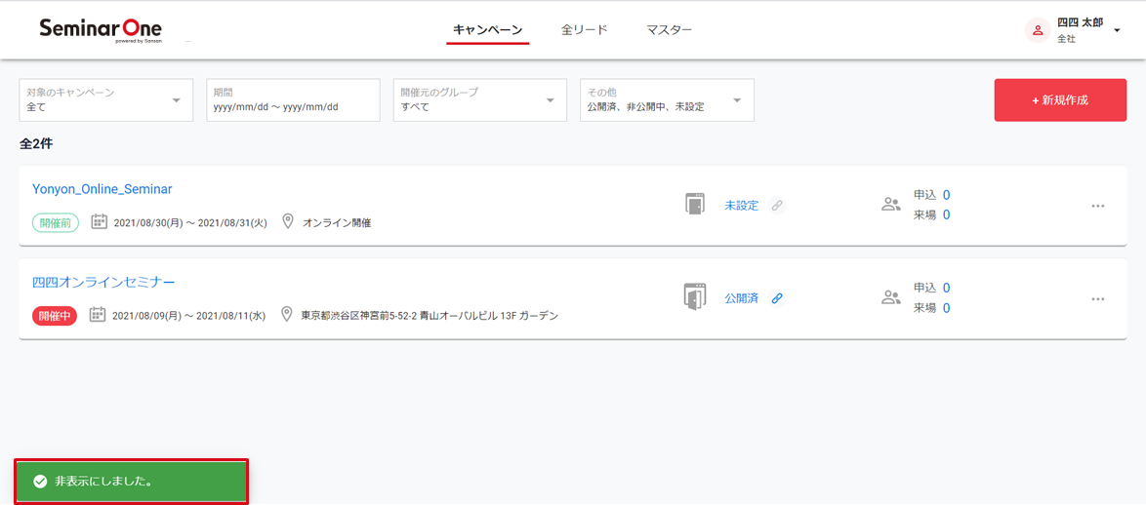1146x505 pixels.
Task: Click the 全2件 result count text
Action: pyautogui.click(x=36, y=143)
